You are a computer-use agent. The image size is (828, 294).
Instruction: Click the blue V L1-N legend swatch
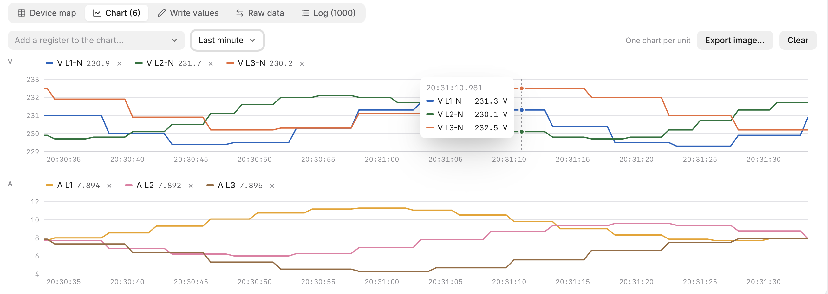click(49, 63)
